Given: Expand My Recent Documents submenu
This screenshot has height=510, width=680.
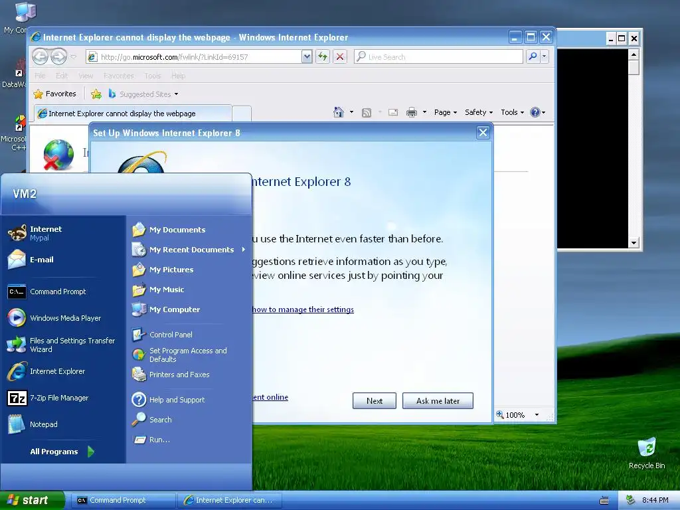Looking at the screenshot, I should tap(189, 250).
